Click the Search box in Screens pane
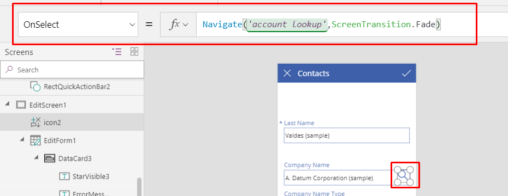The height and width of the screenshot is (196, 508). click(72, 70)
